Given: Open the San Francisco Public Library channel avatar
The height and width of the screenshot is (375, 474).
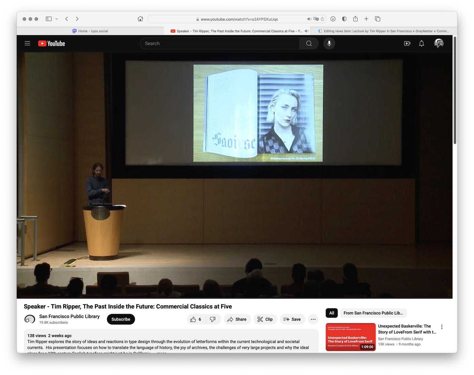Looking at the screenshot, I should [x=30, y=319].
